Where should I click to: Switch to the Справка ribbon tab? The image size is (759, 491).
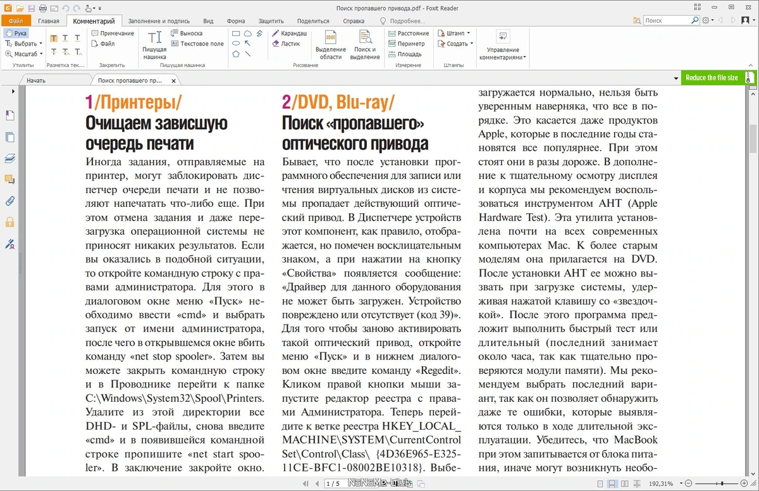tap(354, 21)
